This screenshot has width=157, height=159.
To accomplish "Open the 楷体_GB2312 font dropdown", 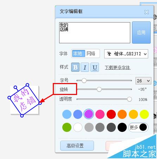I will coord(126,54).
